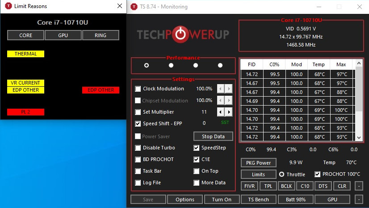This screenshot has height=208, width=369.
Task: Click the Limits button
Action: [x=258, y=174]
